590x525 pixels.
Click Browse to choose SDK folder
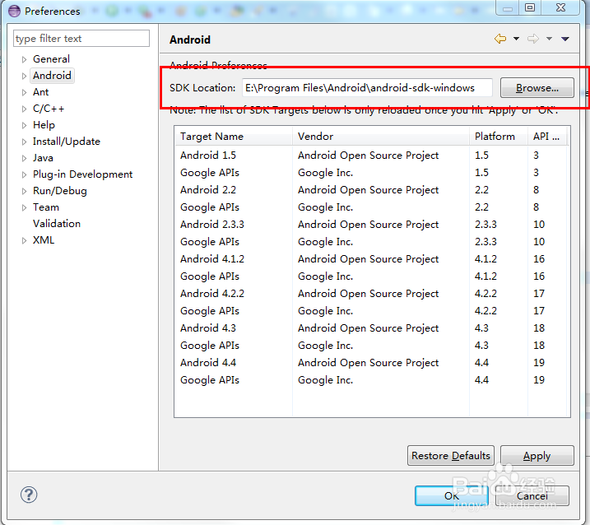(x=537, y=88)
